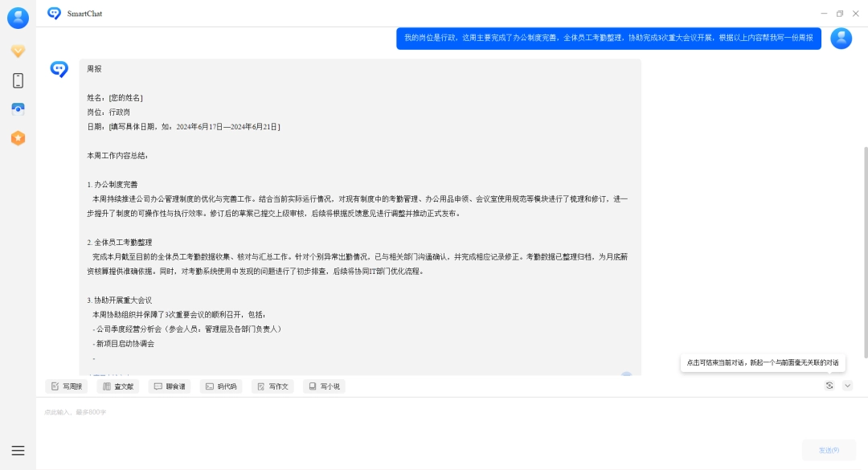Collapse the quick-action bar with the chevron
Viewport: 868px width, 470px height.
click(x=847, y=386)
